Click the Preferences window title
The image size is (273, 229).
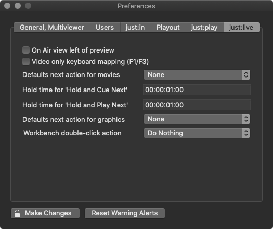pos(136,6)
